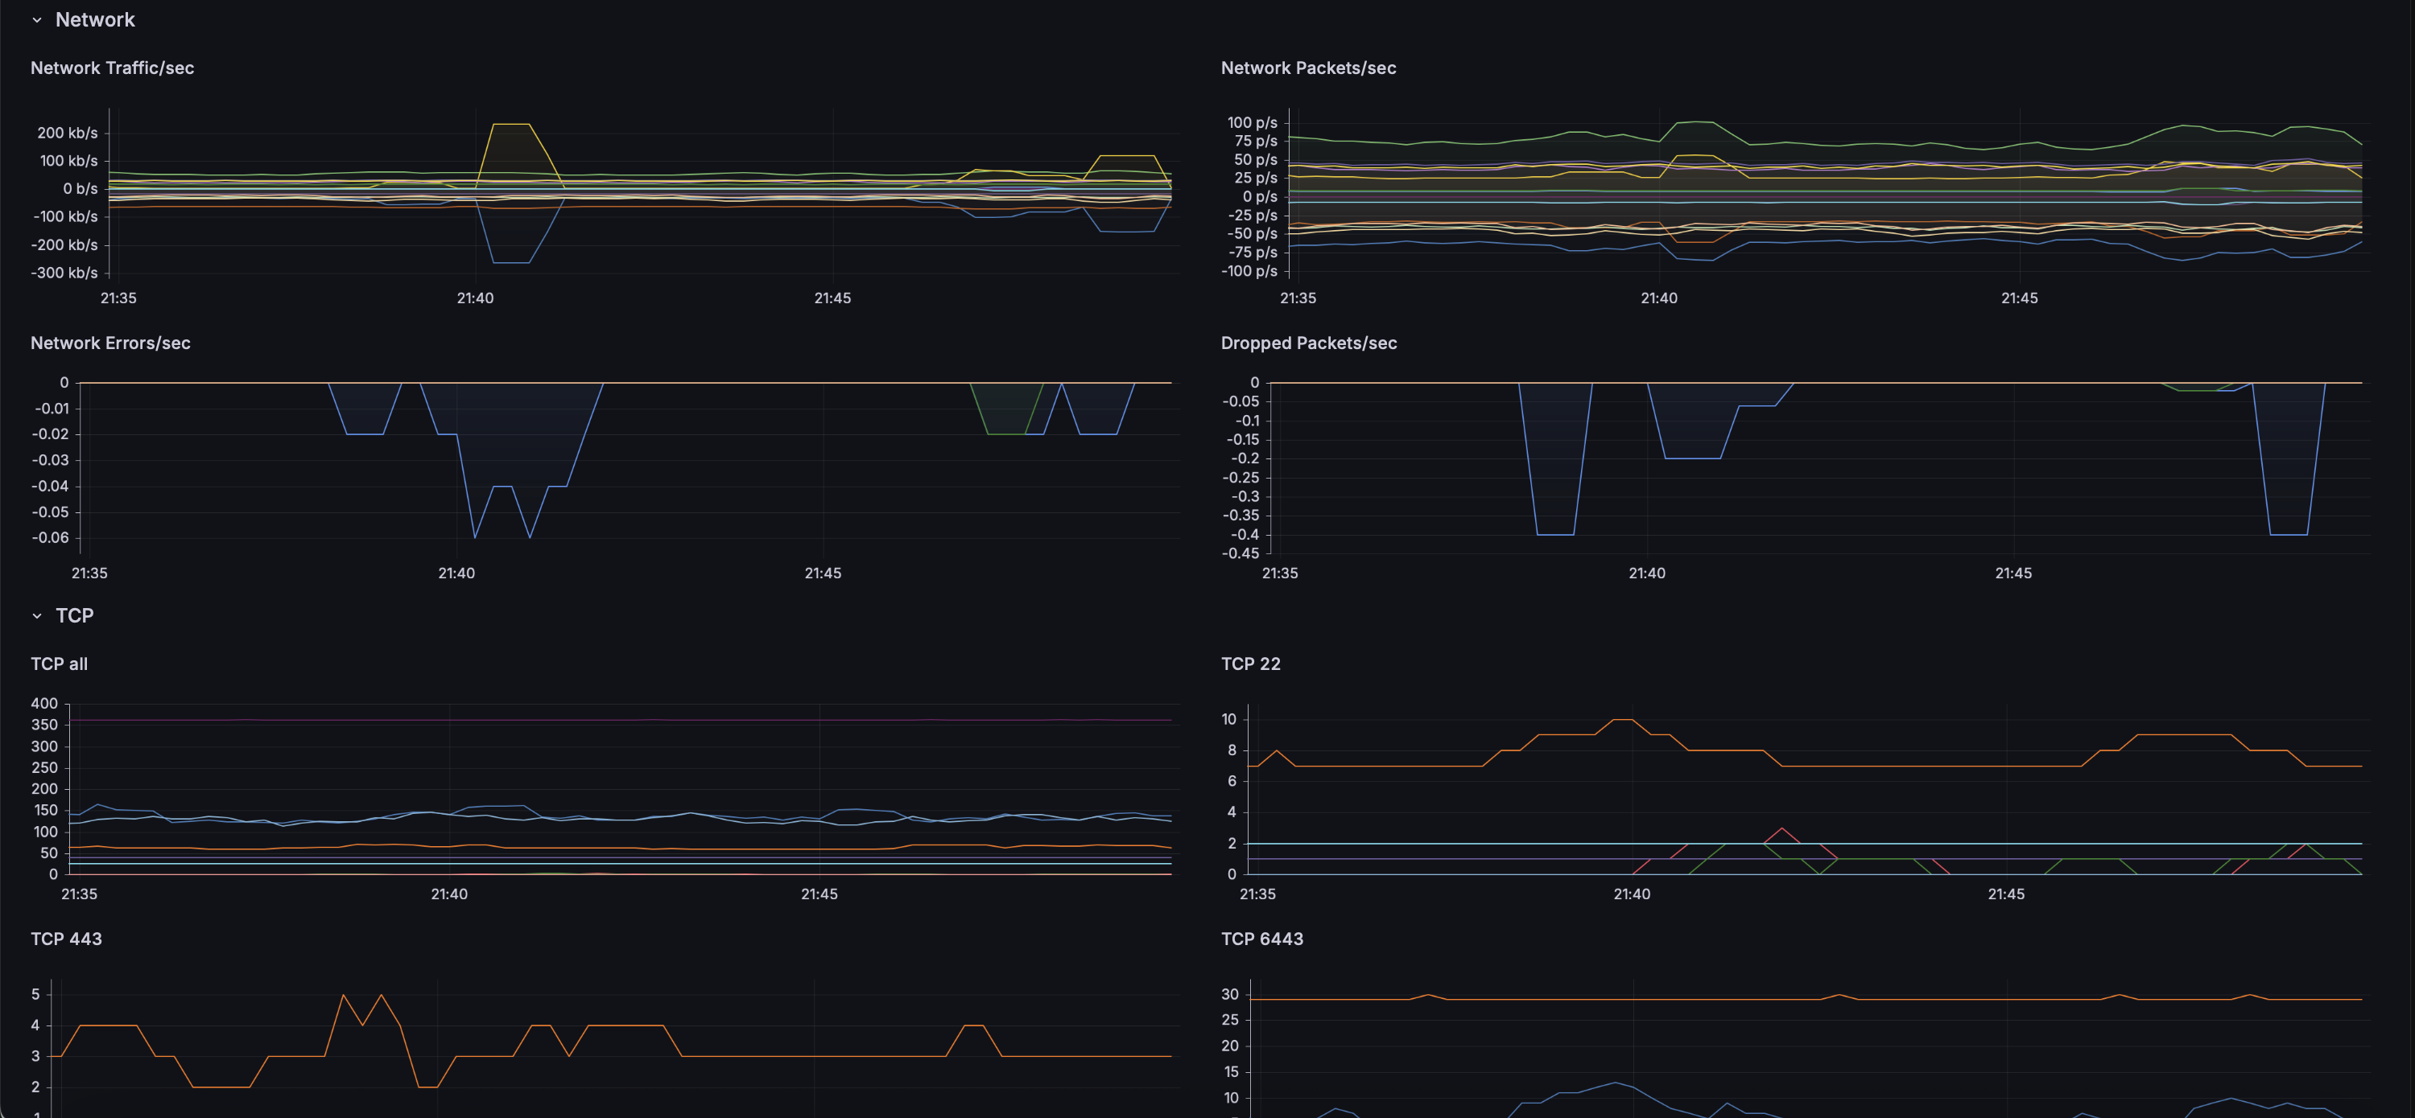
Task: Click 21:45 time label under Network Traffic chart
Action: 832,298
